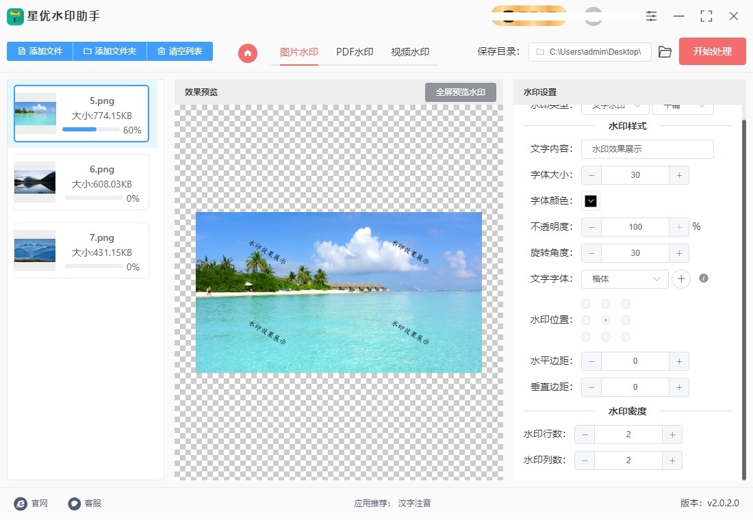Open the 添加文件夹 folder-adding tool
Screen dimensions: 753x520
coord(110,51)
